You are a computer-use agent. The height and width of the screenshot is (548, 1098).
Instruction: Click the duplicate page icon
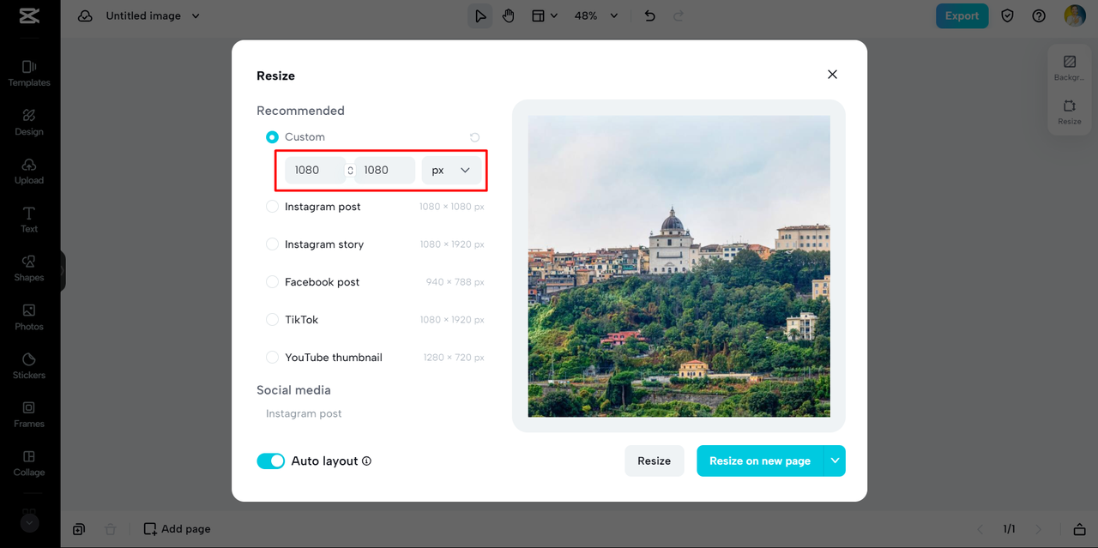79,529
